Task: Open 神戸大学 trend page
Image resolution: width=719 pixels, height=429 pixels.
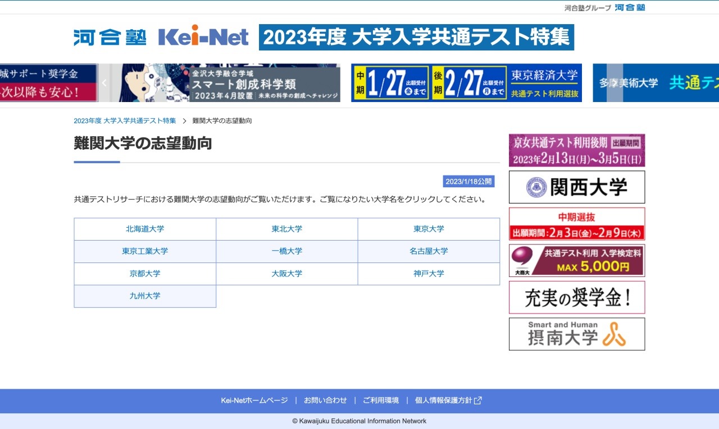Action: point(429,274)
